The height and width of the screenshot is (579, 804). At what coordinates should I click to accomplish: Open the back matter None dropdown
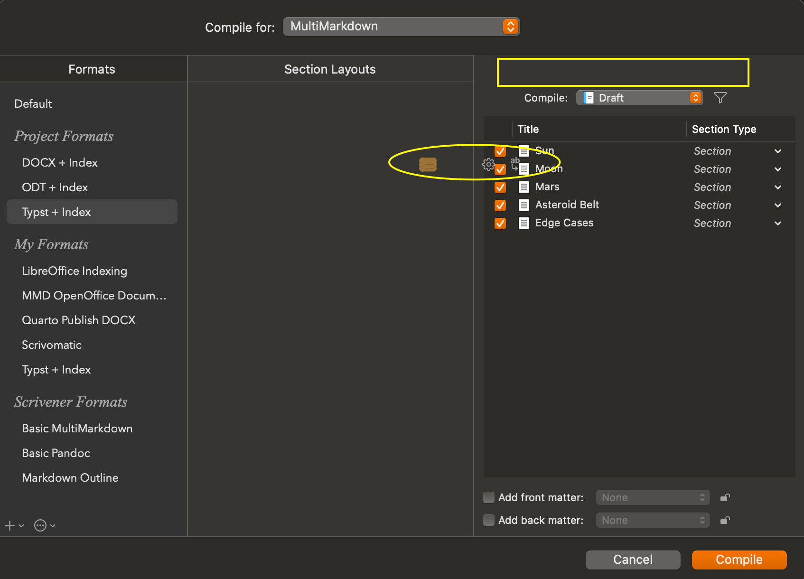coord(653,520)
